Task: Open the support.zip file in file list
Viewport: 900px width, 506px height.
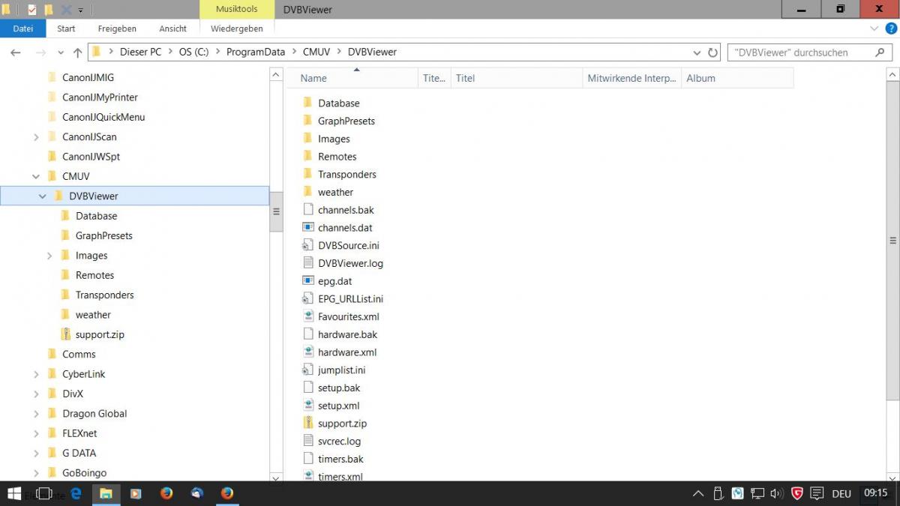Action: [342, 424]
